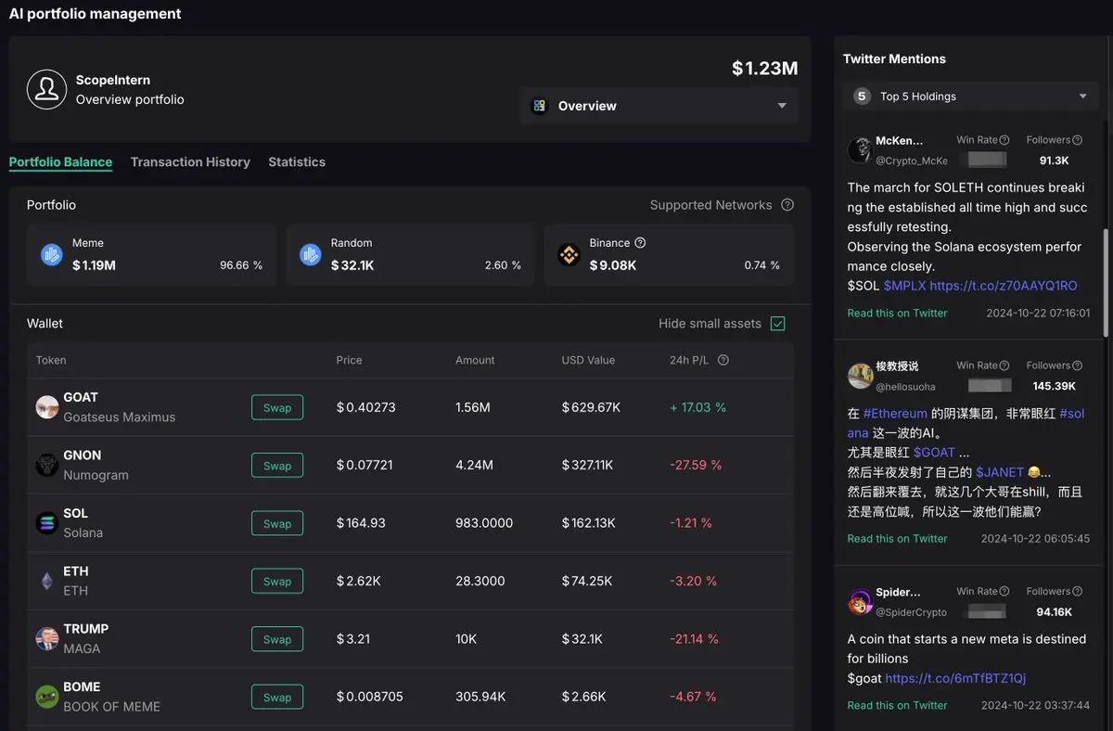Click the Amount column header

pyautogui.click(x=475, y=360)
